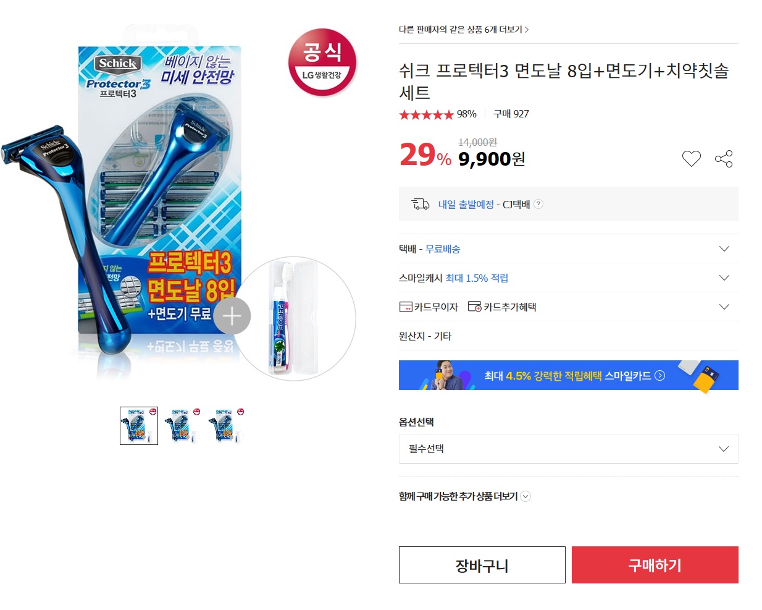
Task: Expand the 택배 무료배송 shipping details
Action: click(724, 248)
